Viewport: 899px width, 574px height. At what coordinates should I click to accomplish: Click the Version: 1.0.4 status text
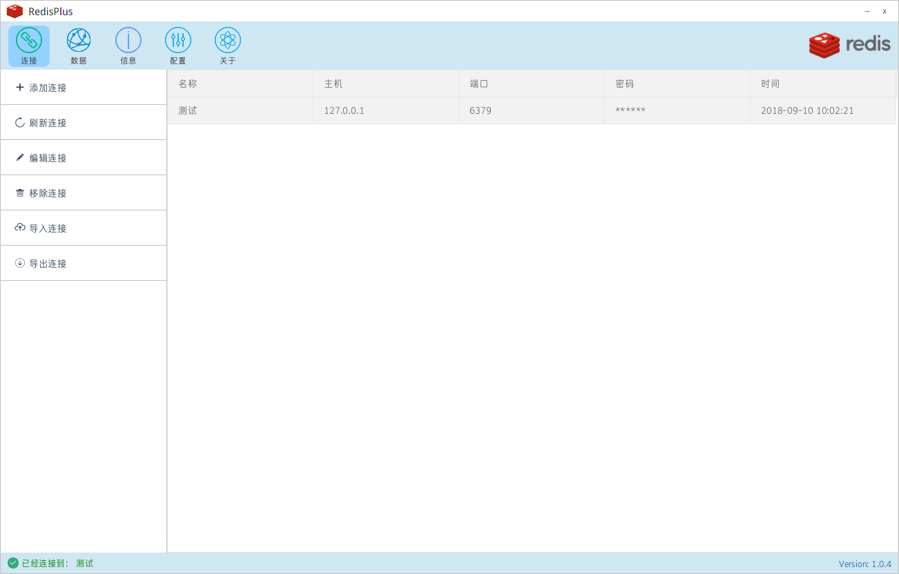click(x=865, y=564)
